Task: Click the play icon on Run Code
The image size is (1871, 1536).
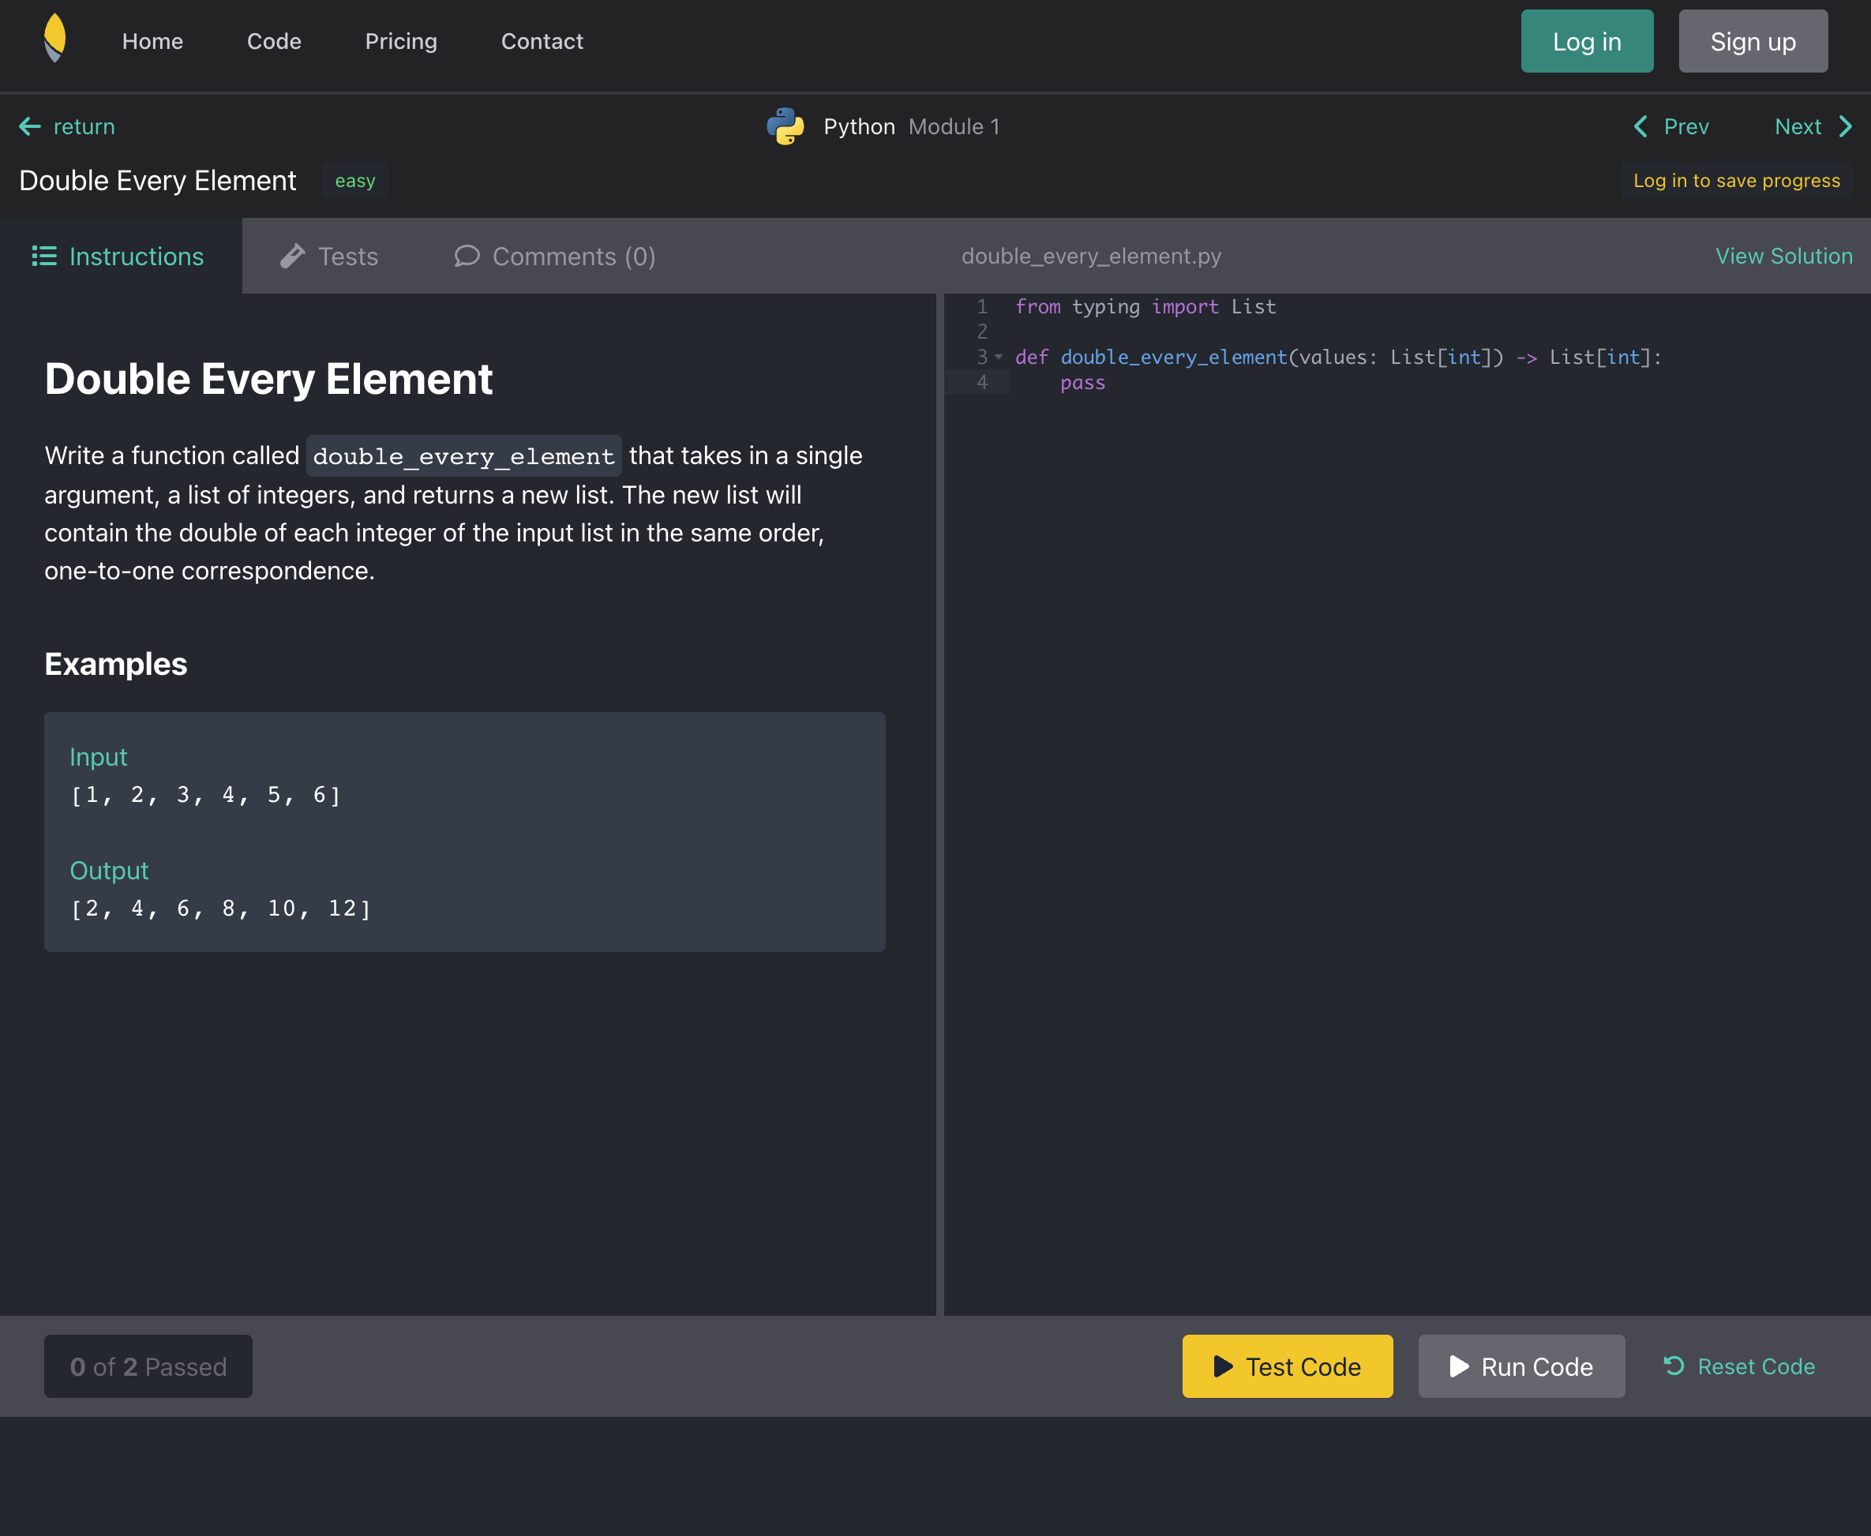Action: coord(1459,1366)
